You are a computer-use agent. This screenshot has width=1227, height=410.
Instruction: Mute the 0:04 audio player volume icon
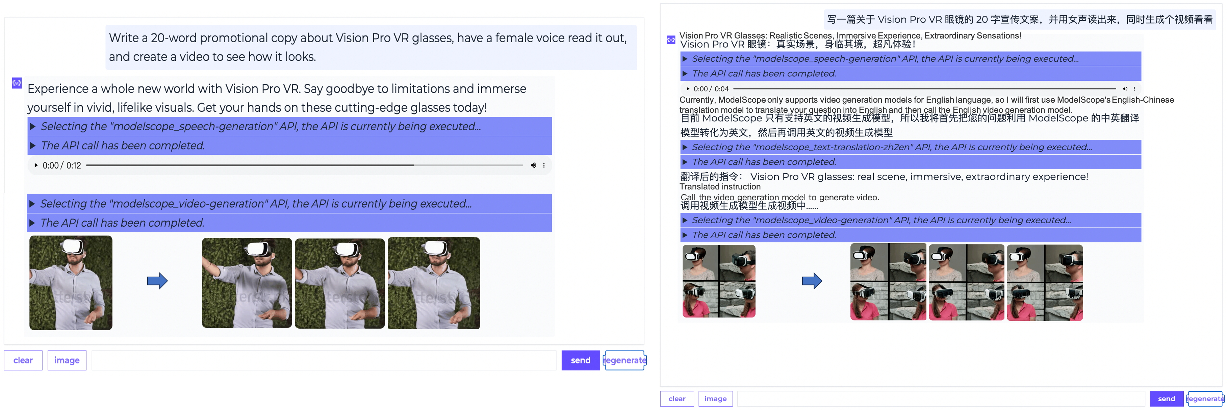tap(1125, 88)
